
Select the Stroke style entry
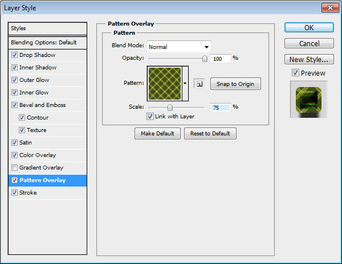point(28,193)
